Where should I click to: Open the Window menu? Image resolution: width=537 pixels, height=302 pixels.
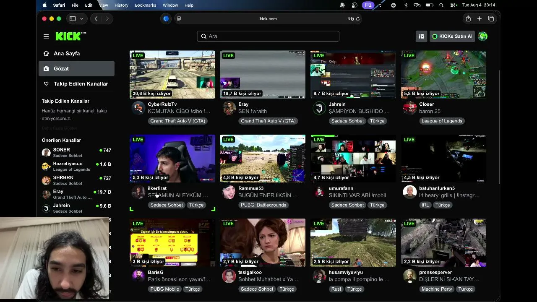(170, 5)
